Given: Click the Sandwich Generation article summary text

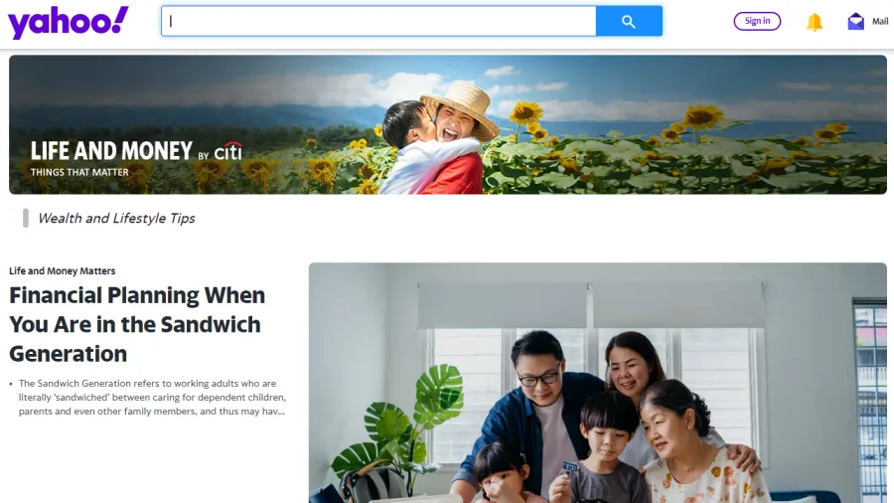Looking at the screenshot, I should pos(152,398).
